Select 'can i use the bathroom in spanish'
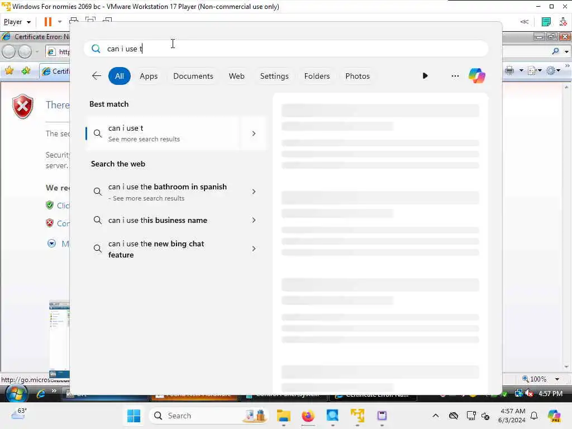Screen dimensions: 572x429 (x=167, y=192)
